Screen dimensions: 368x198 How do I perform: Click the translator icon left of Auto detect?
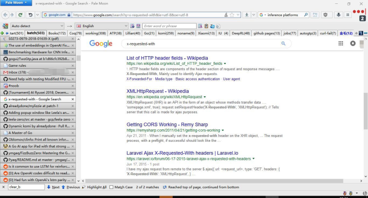tap(5, 26)
